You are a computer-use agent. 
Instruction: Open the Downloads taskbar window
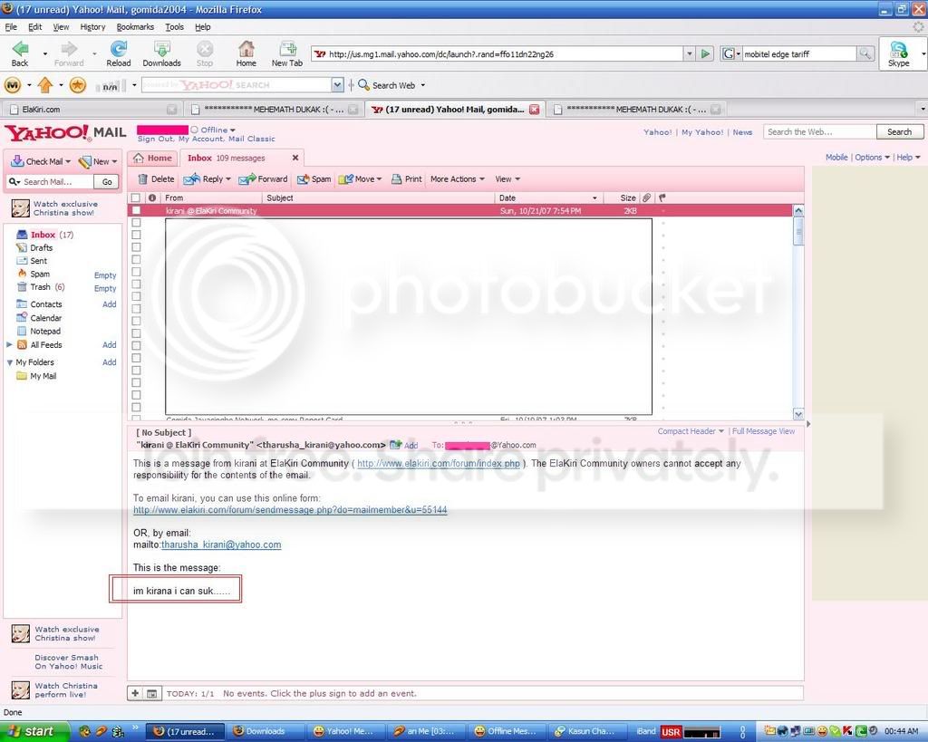point(266,731)
